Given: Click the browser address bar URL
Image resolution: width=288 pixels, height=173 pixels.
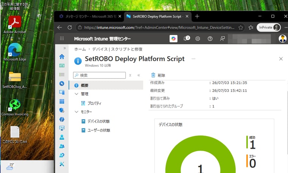Looking at the screenshot, I should tap(159, 28).
